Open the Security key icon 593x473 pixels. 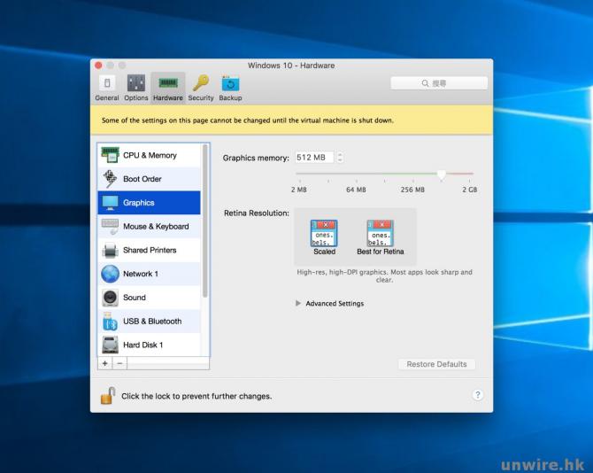pos(201,83)
